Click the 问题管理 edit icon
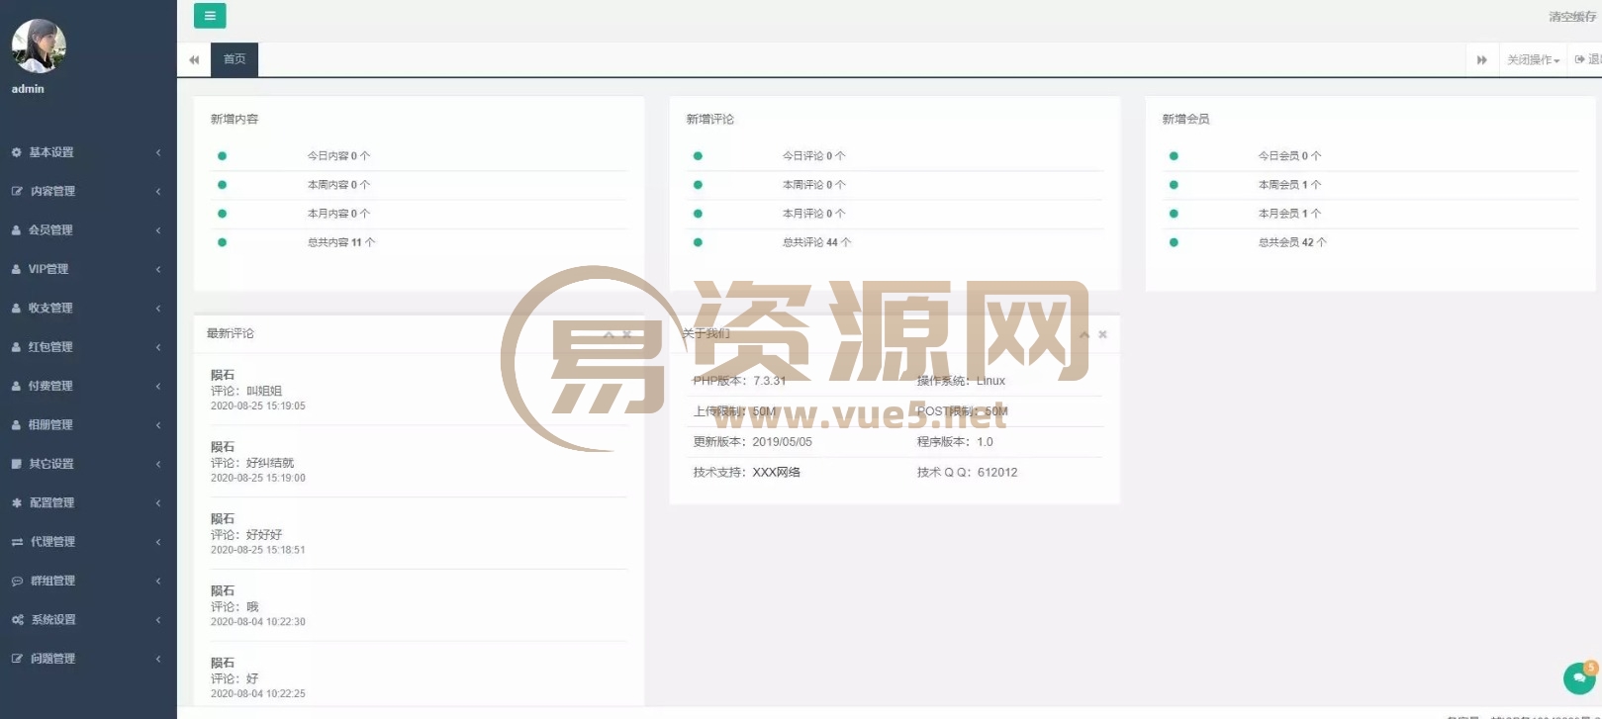 17,659
